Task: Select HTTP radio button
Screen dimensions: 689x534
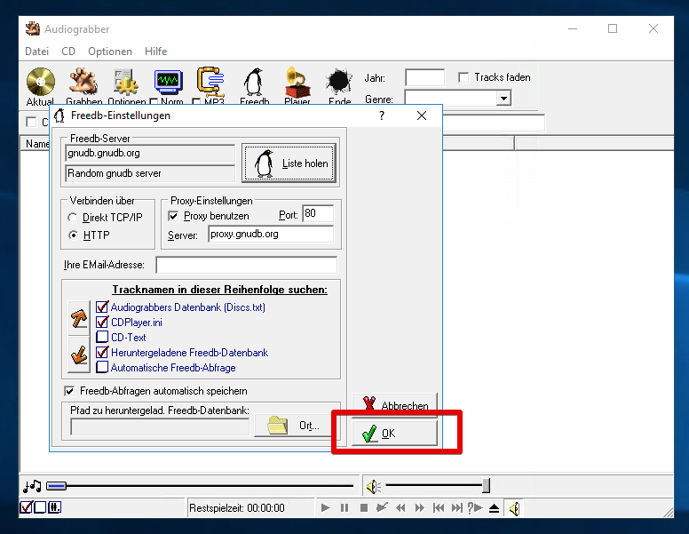Action: (x=73, y=235)
